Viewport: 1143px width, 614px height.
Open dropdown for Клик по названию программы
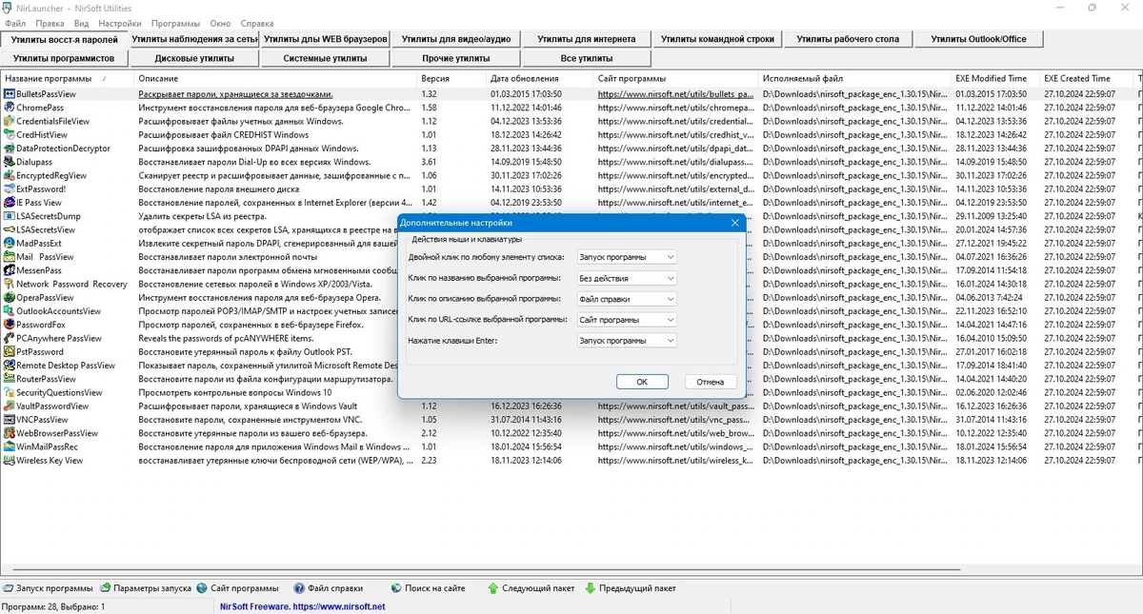[x=627, y=278]
